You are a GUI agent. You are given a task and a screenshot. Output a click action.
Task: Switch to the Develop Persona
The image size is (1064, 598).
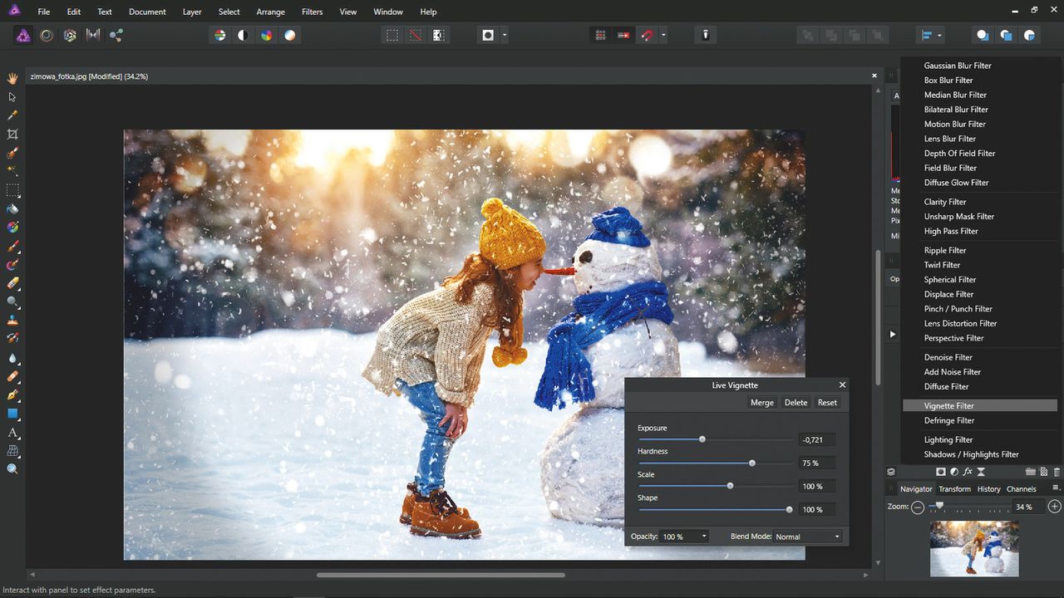click(70, 35)
